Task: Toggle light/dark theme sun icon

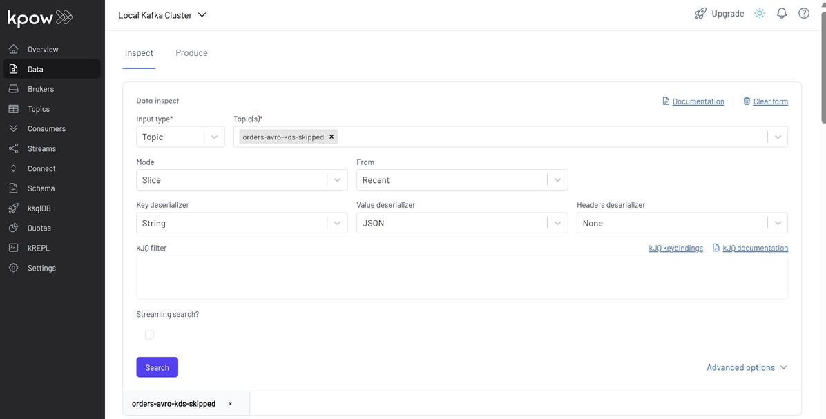Action: 759,14
